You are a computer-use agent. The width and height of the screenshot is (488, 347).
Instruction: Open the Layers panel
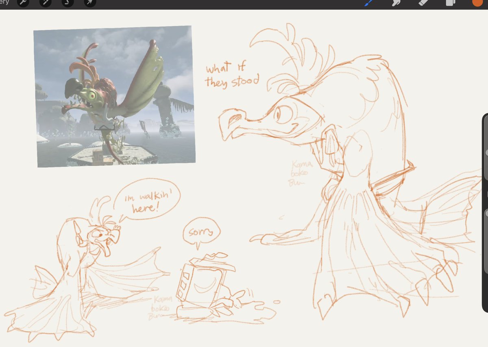click(x=450, y=2)
